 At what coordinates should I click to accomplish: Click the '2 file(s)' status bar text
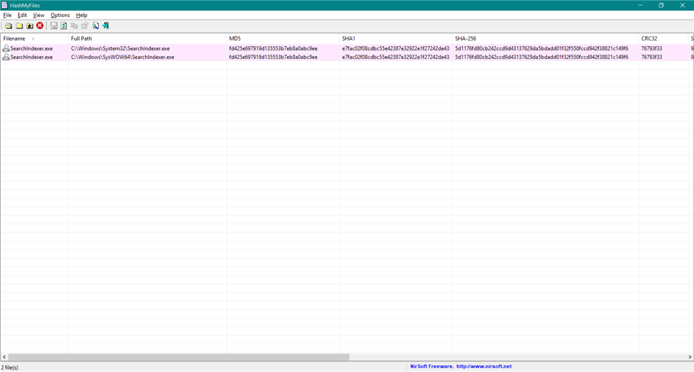tap(9, 367)
